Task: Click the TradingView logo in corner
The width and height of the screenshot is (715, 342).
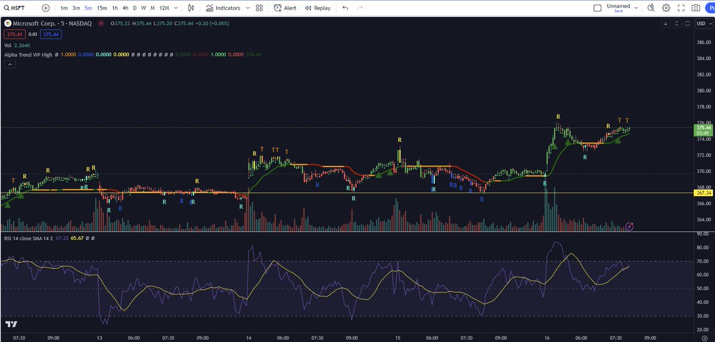Action: 11,324
